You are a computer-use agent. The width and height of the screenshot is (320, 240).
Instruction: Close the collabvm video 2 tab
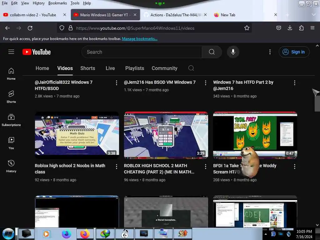64,15
